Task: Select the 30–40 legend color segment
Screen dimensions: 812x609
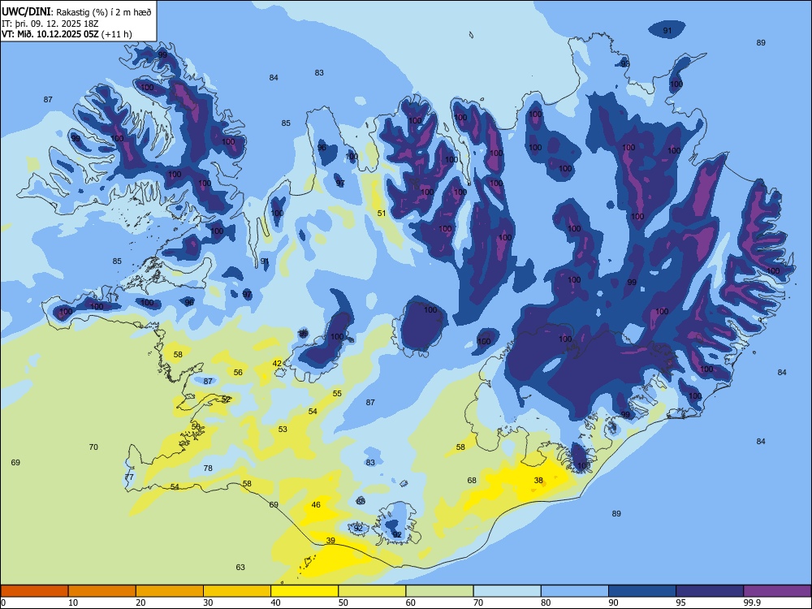Action: click(x=237, y=591)
